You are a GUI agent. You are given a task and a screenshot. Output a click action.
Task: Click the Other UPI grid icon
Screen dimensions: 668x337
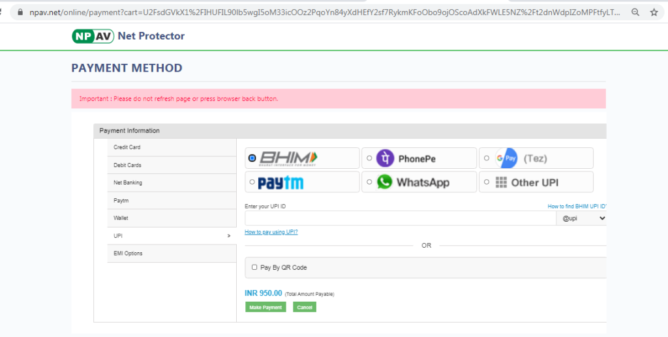[501, 183]
